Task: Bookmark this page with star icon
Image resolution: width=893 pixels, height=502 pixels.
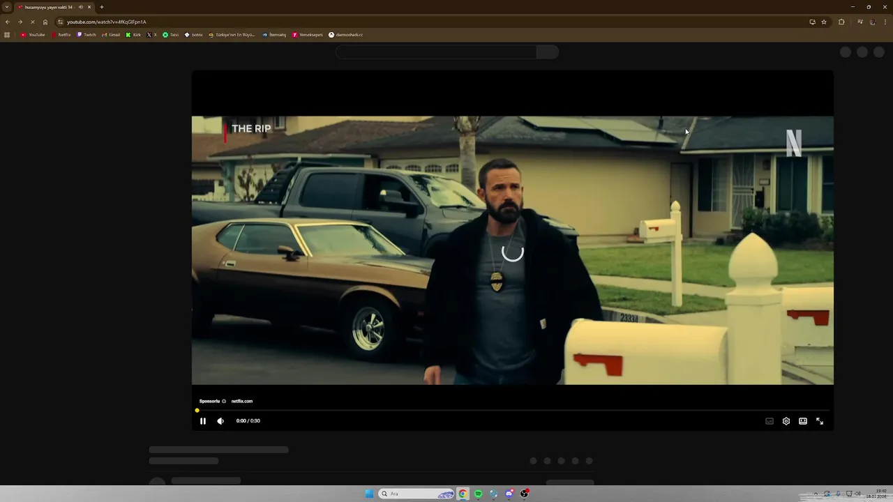Action: (824, 22)
